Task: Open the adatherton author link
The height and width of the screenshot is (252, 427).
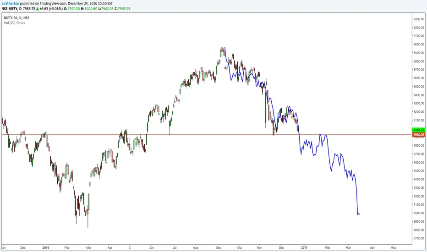Action: pyautogui.click(x=11, y=4)
